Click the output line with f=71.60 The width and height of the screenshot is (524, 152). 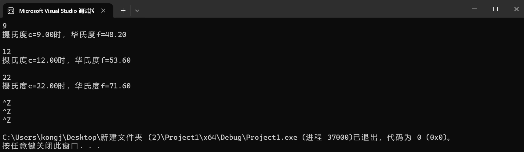pos(67,86)
